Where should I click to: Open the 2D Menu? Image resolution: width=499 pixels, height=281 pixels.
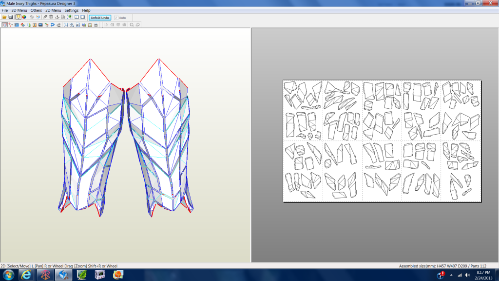(x=53, y=10)
